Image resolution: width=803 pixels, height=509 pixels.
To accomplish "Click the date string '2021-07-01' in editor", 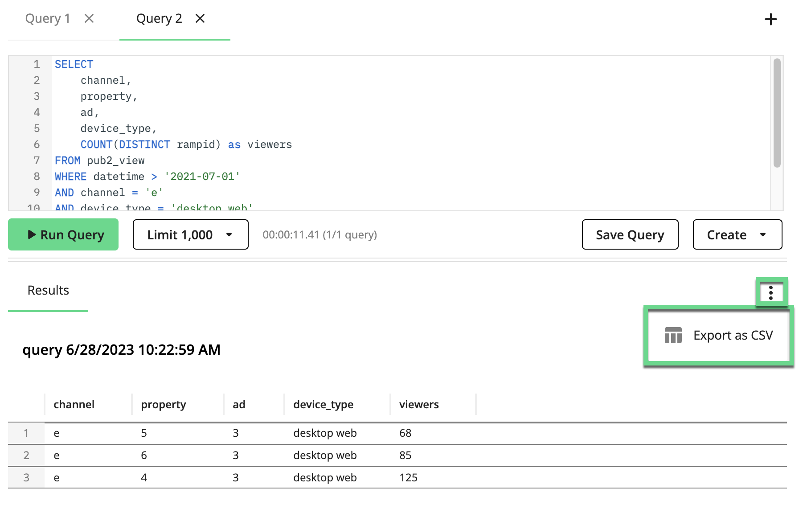I will pos(202,177).
